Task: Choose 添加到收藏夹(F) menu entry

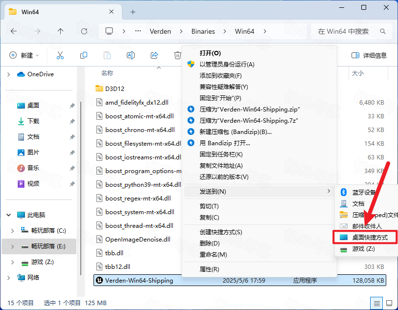Action: [x=260, y=75]
